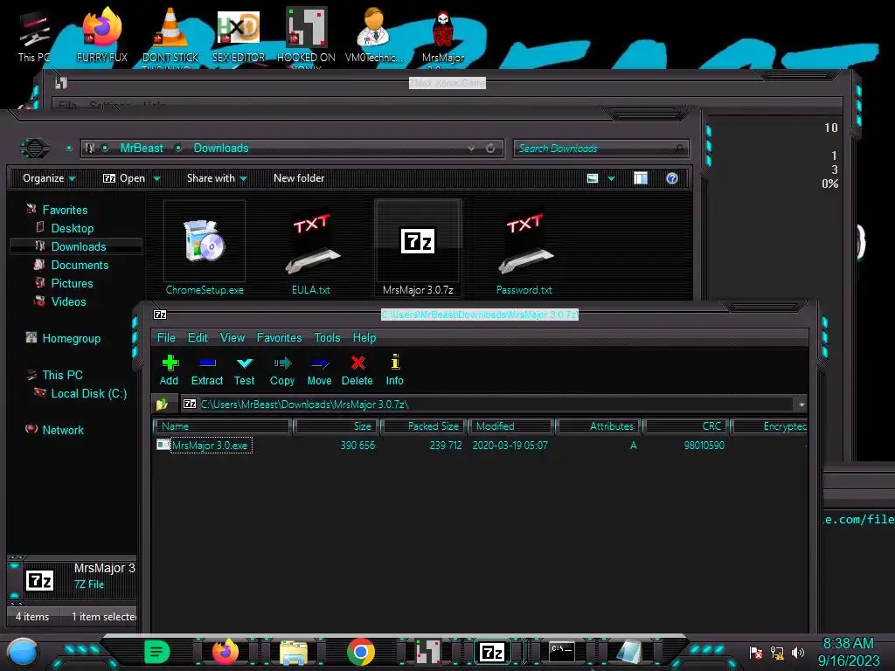Sort archive list by Packed Size column
895x671 pixels.
pyautogui.click(x=424, y=426)
